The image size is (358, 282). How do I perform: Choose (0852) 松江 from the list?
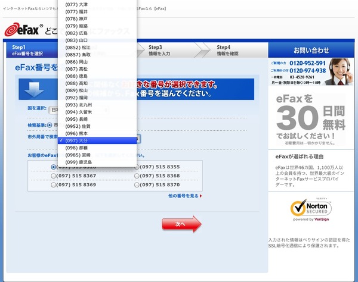pyautogui.click(x=97, y=48)
